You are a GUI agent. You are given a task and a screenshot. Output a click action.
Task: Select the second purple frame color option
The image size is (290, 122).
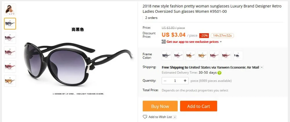(178, 56)
